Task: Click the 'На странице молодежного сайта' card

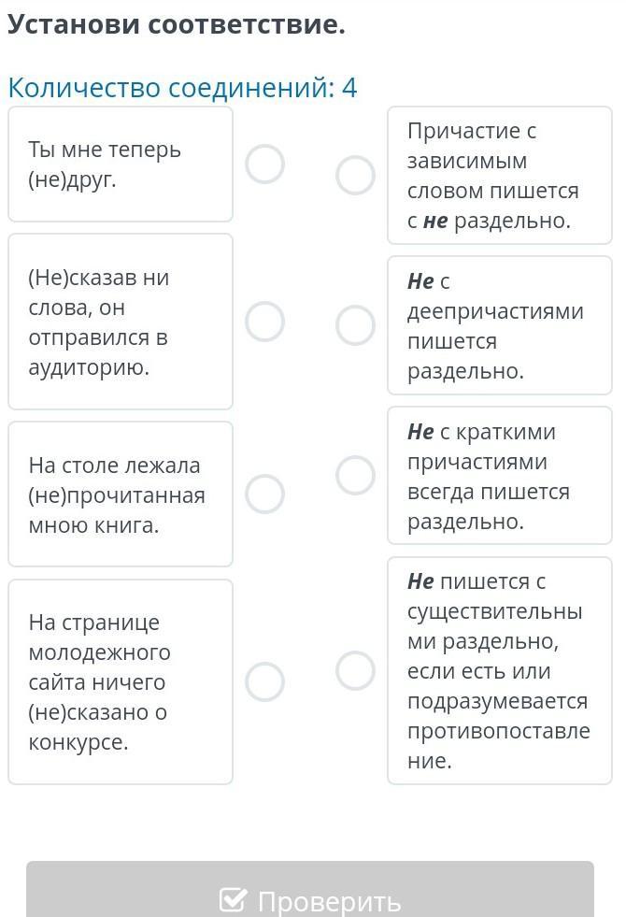Action: 121,681
